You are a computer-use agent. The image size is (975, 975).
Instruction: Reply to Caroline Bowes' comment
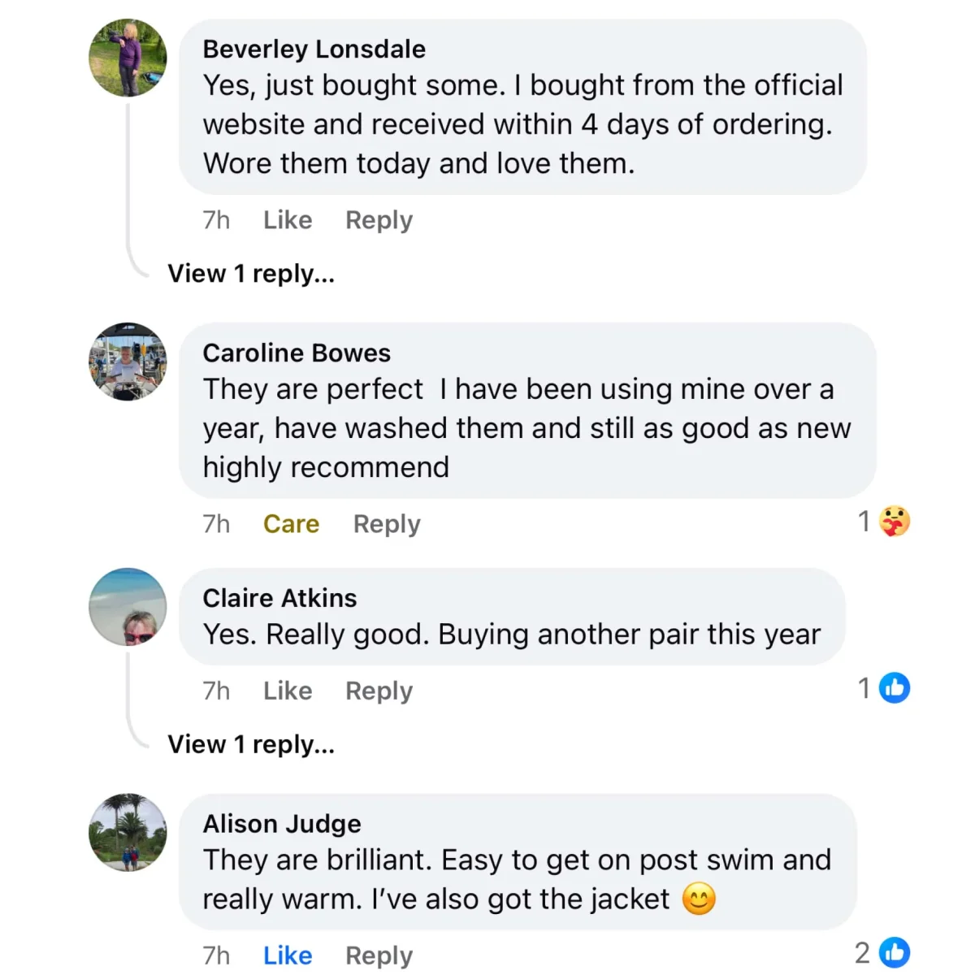387,524
